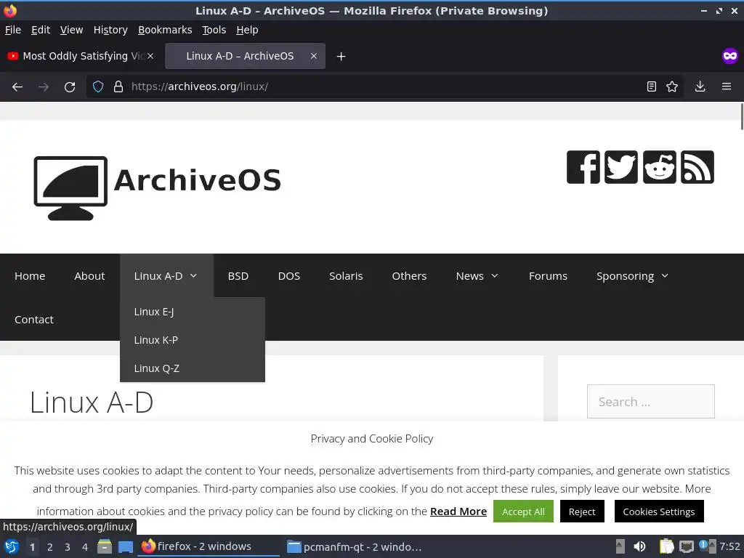Reload the current page

click(x=70, y=87)
